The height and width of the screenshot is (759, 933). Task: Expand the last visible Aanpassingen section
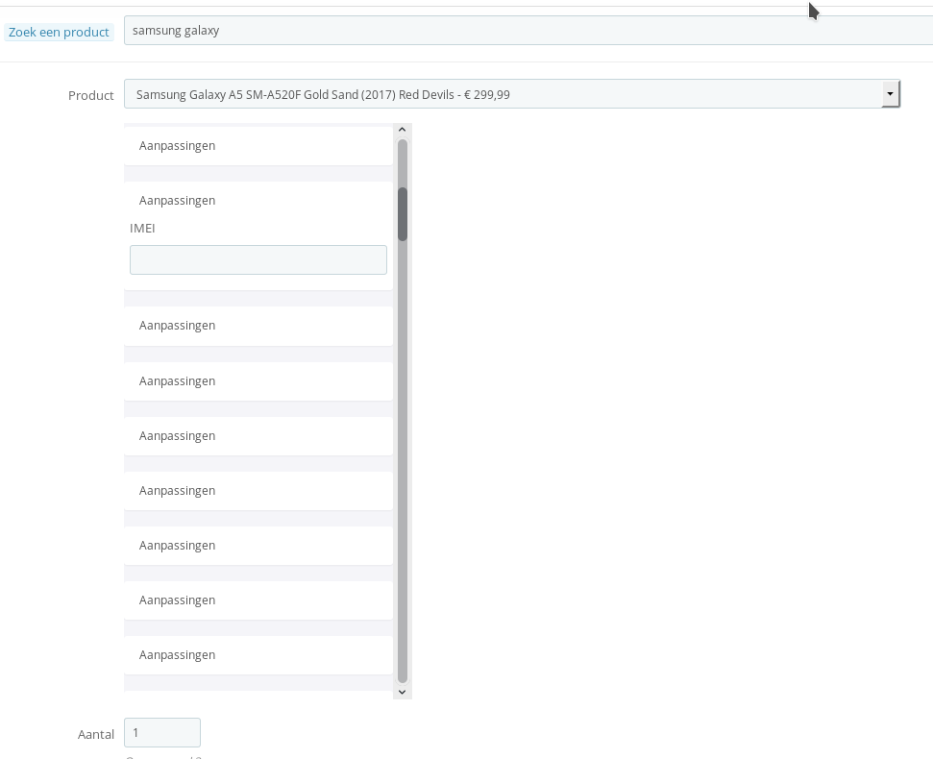[x=177, y=654]
